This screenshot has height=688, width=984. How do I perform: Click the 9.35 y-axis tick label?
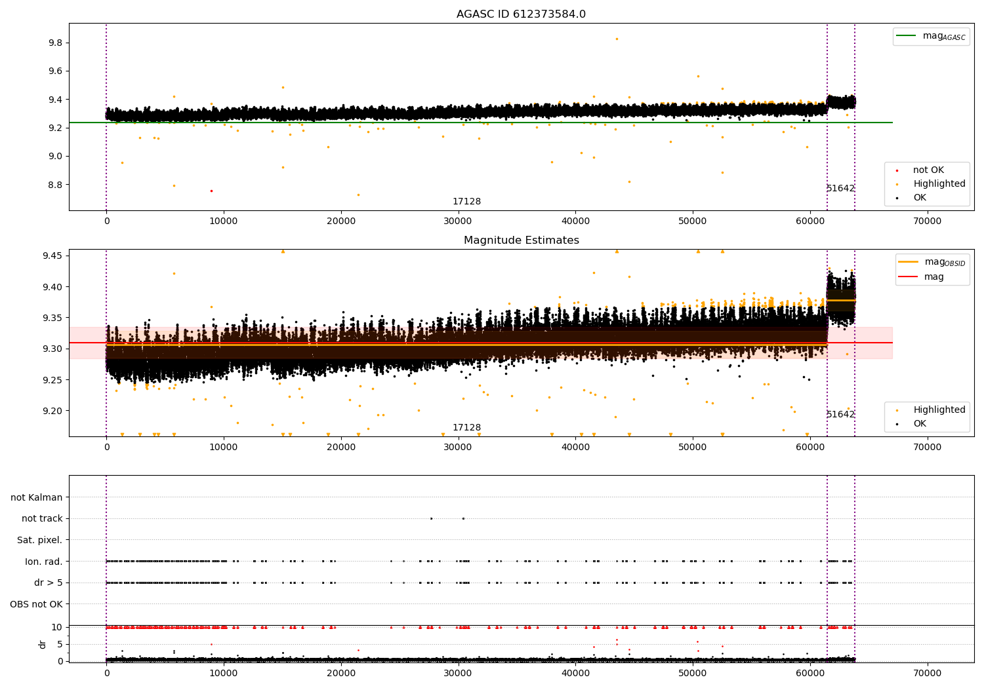point(52,318)
